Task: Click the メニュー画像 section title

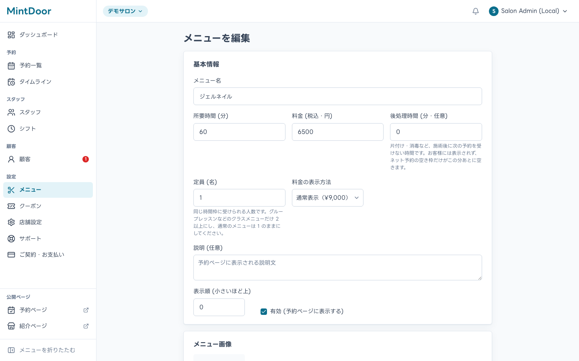Action: point(213,344)
